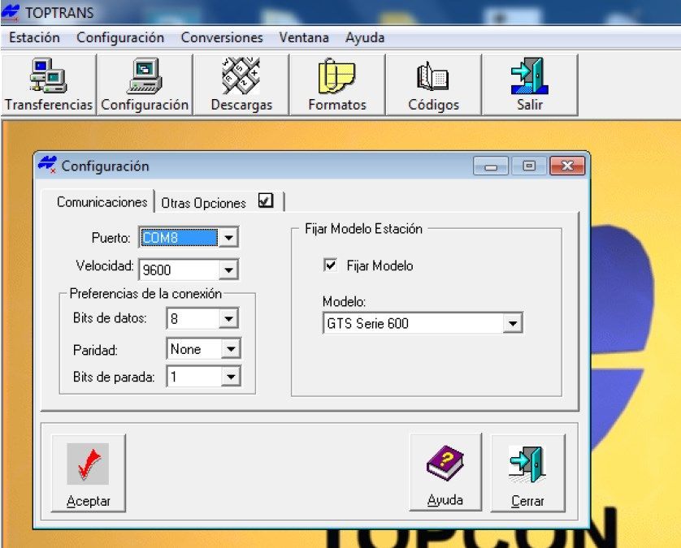The width and height of the screenshot is (681, 548).
Task: Click the Preferencias de la conexión label
Action: click(x=145, y=294)
